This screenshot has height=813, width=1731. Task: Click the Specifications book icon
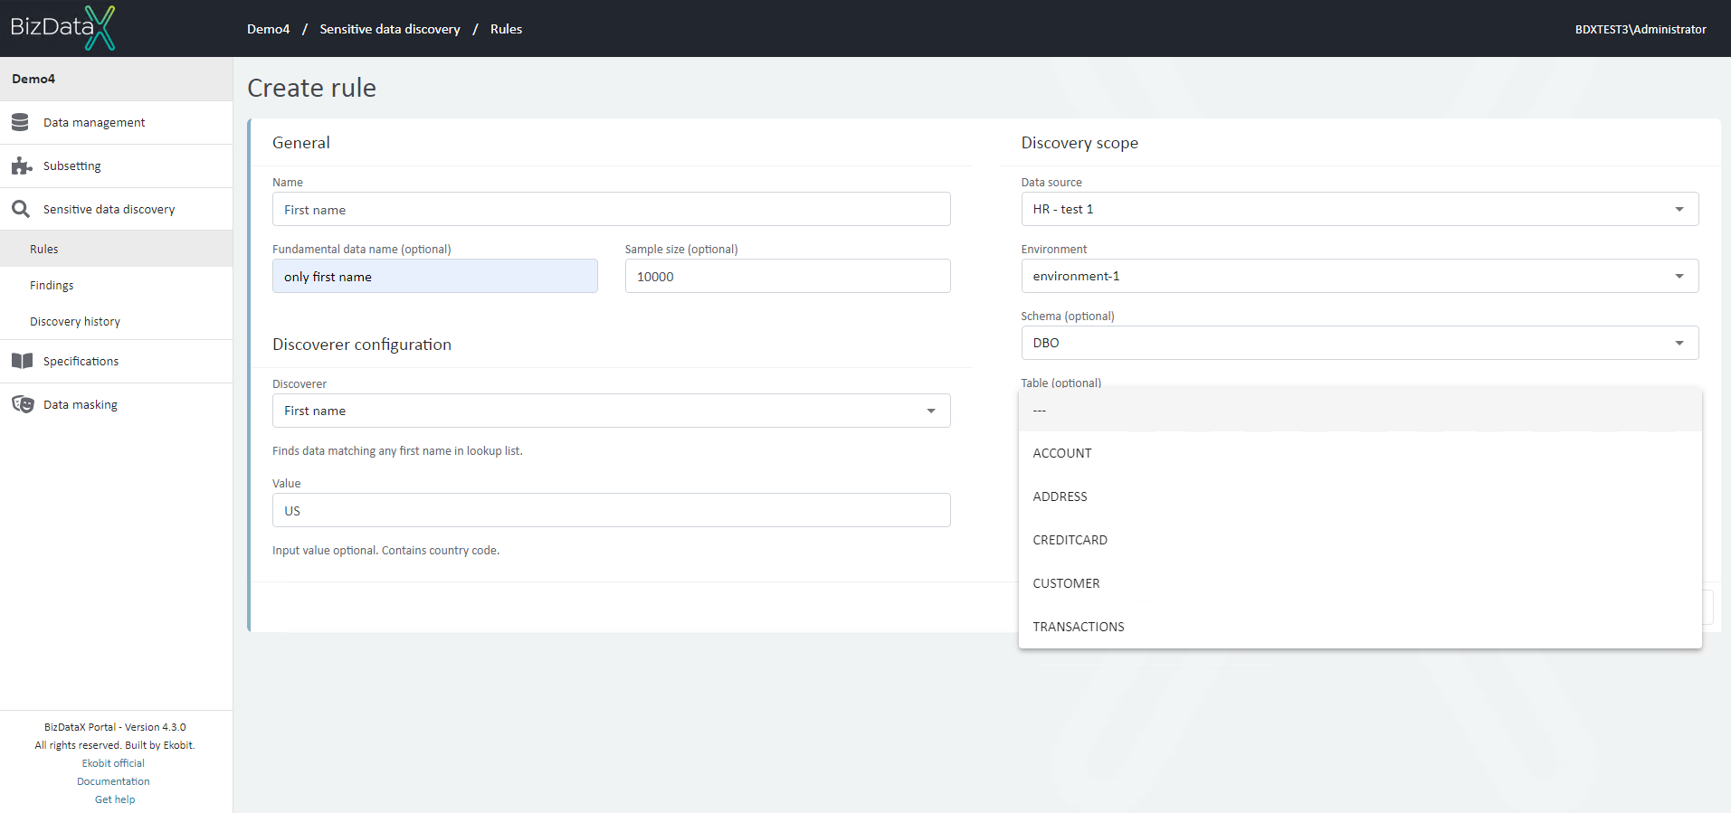[22, 361]
